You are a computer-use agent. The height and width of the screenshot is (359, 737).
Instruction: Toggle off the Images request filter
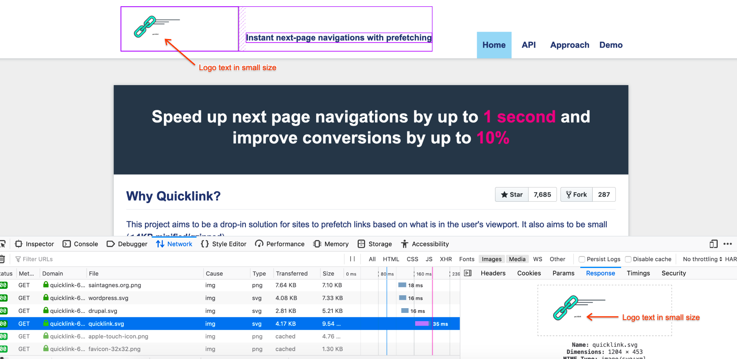[x=491, y=259]
